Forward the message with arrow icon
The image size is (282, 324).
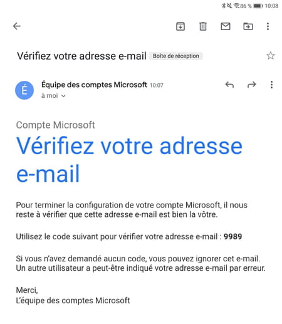251,85
